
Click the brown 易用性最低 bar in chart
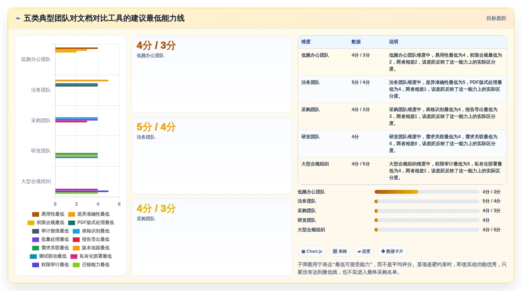[x=77, y=48]
